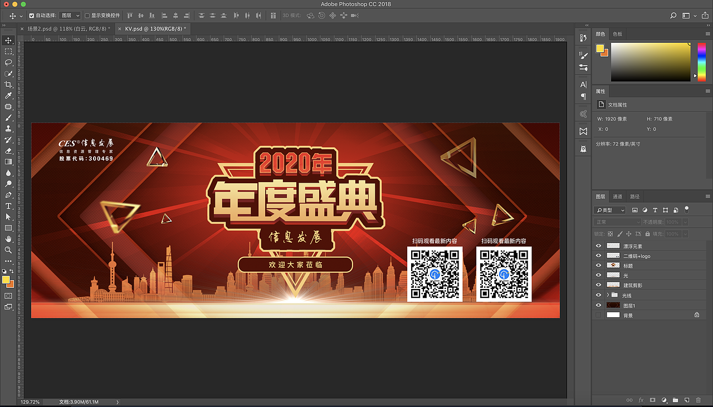Select the Horizontal Type tool

click(x=8, y=206)
